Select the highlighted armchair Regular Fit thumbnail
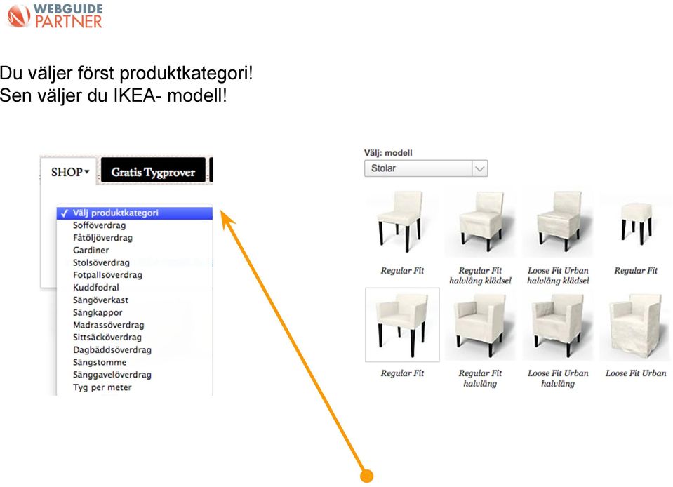This screenshot has height=487, width=673. (x=402, y=325)
